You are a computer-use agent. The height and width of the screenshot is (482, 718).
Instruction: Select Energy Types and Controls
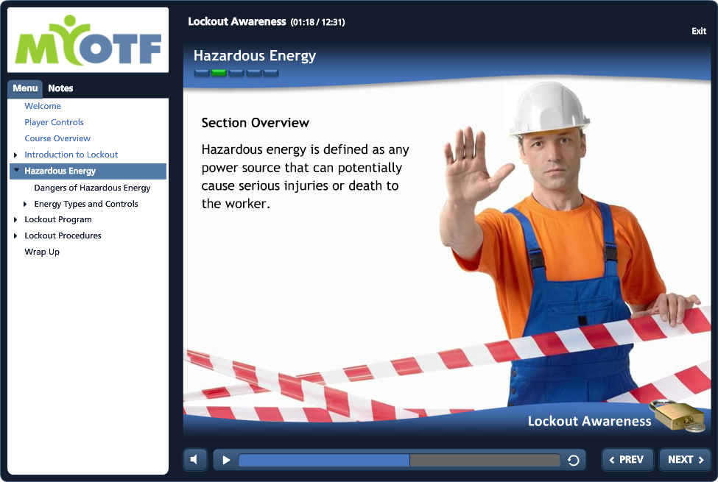tap(85, 204)
